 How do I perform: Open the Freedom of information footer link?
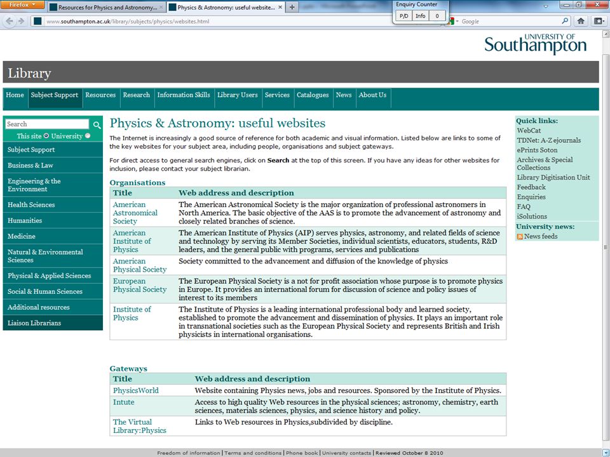pos(189,453)
